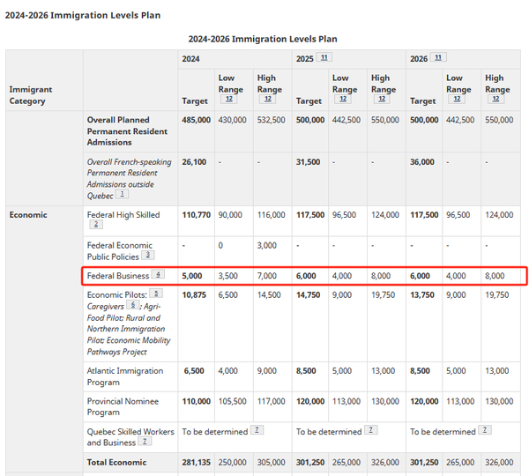Click the Federal Business row label
529x476 pixels.
118,276
